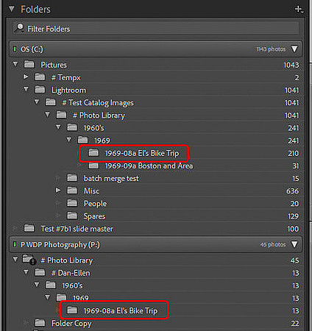This screenshot has height=331, width=312.
Task: Select 1969-08a El's Bike Trip with 13 photos
Action: 121,310
